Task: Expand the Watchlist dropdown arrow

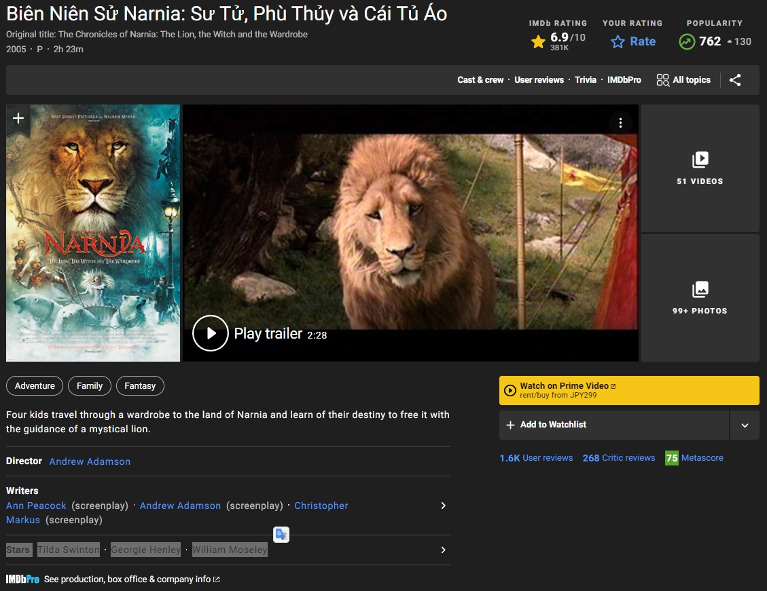Action: (745, 425)
